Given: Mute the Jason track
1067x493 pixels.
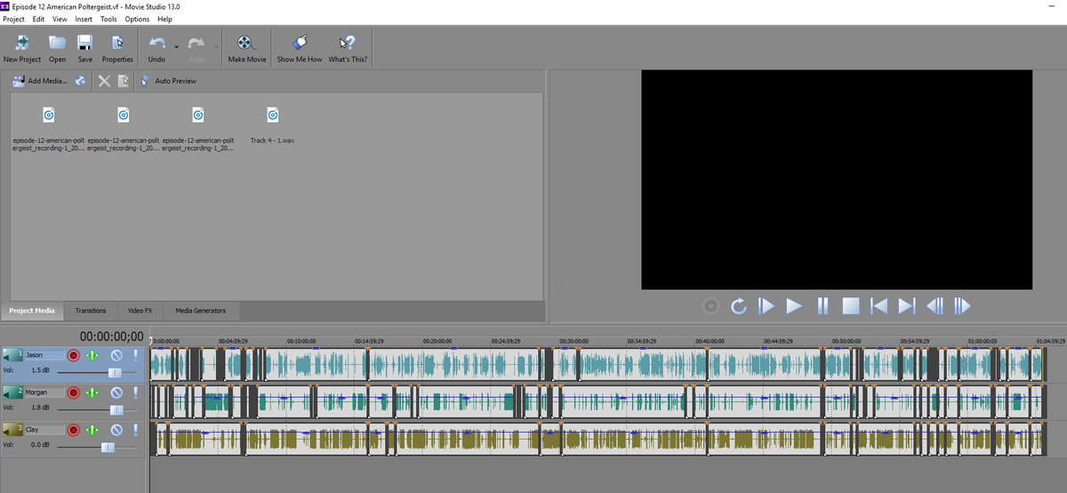Looking at the screenshot, I should [116, 355].
